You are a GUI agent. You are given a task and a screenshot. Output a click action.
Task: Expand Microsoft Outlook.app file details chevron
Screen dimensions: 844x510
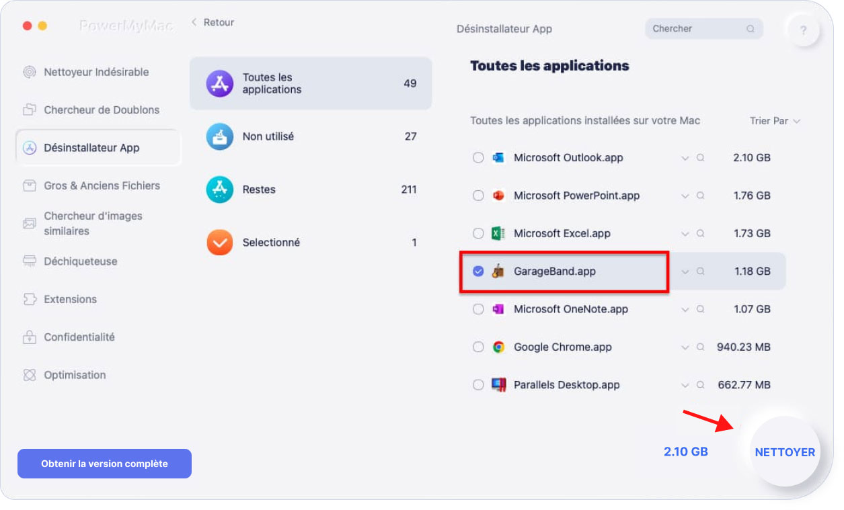(685, 158)
